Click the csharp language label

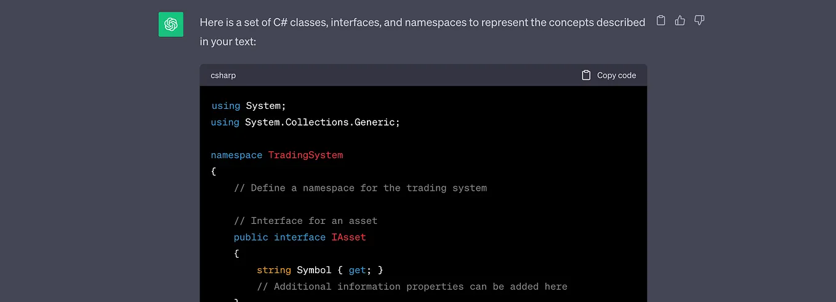(x=223, y=75)
